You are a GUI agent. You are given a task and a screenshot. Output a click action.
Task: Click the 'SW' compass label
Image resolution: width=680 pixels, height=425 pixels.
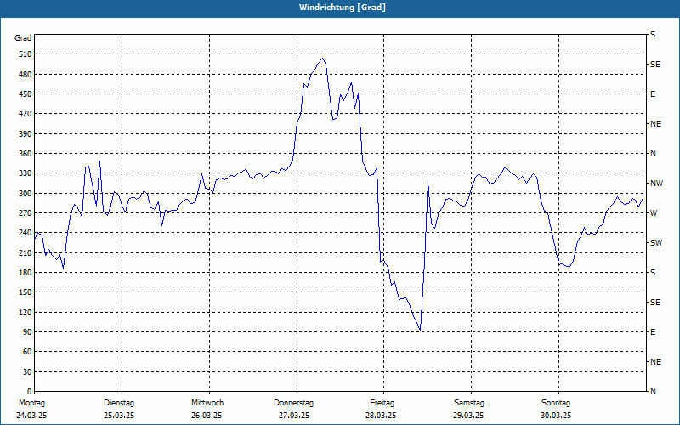coord(656,243)
